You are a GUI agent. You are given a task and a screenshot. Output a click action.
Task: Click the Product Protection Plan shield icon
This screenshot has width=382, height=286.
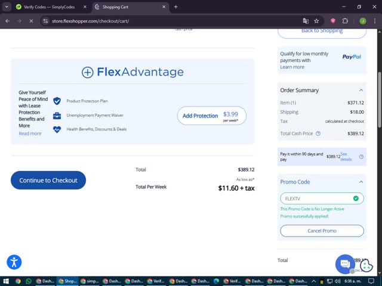tap(57, 101)
